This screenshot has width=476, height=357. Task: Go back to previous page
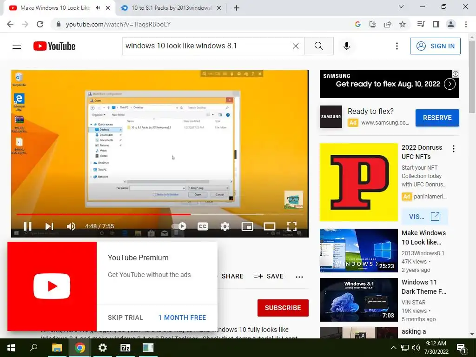[10, 24]
